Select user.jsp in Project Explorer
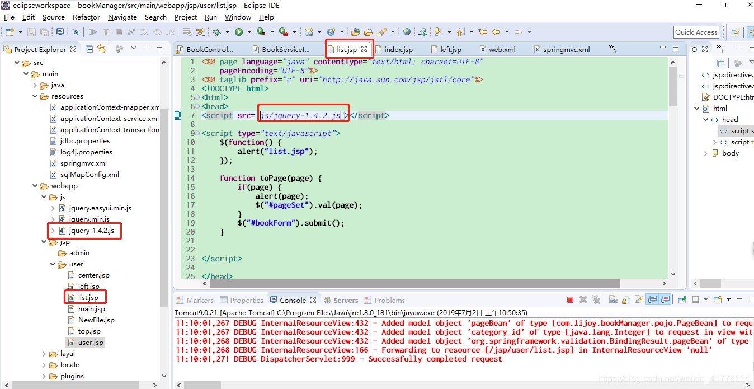This screenshot has width=754, height=389. click(x=91, y=343)
